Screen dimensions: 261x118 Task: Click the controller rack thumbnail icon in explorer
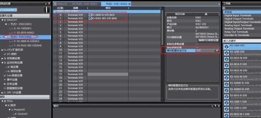[46, 10]
